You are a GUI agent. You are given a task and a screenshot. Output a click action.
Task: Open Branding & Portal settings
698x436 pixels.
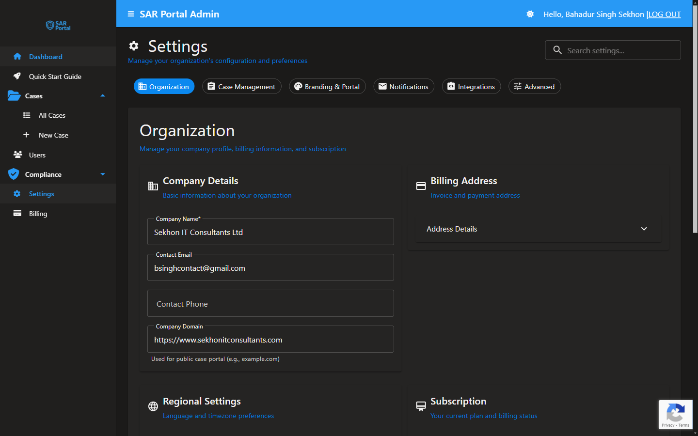click(327, 86)
